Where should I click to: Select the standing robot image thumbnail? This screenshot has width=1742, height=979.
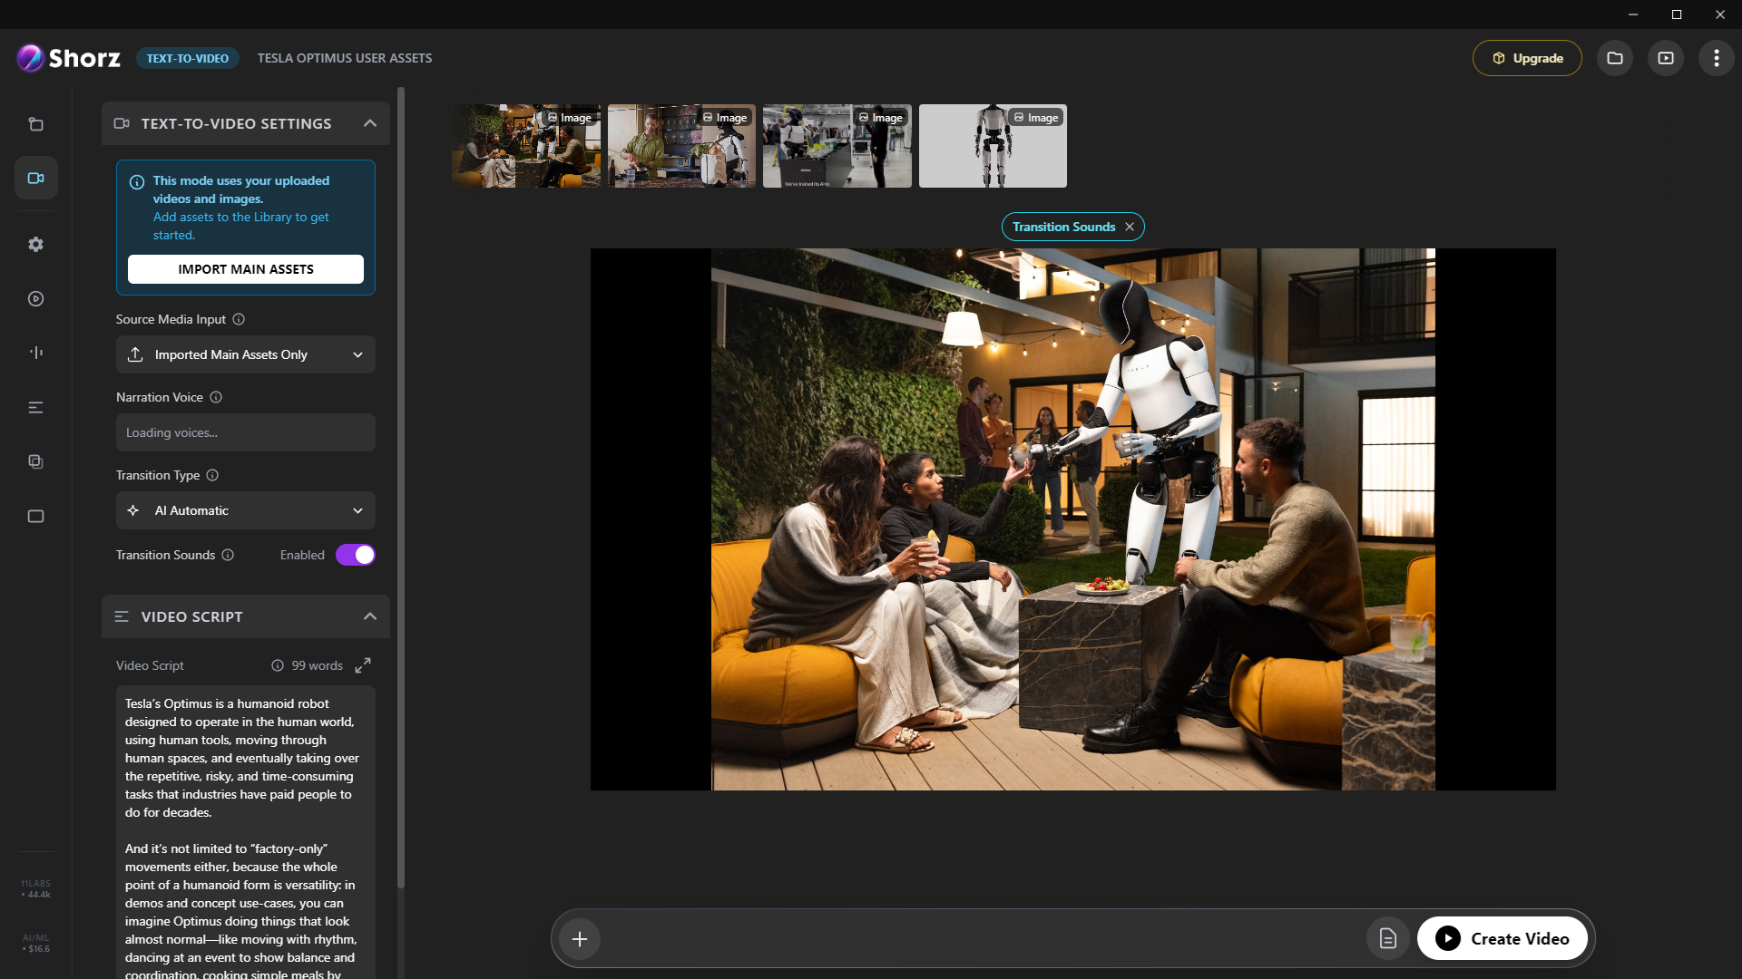992,146
